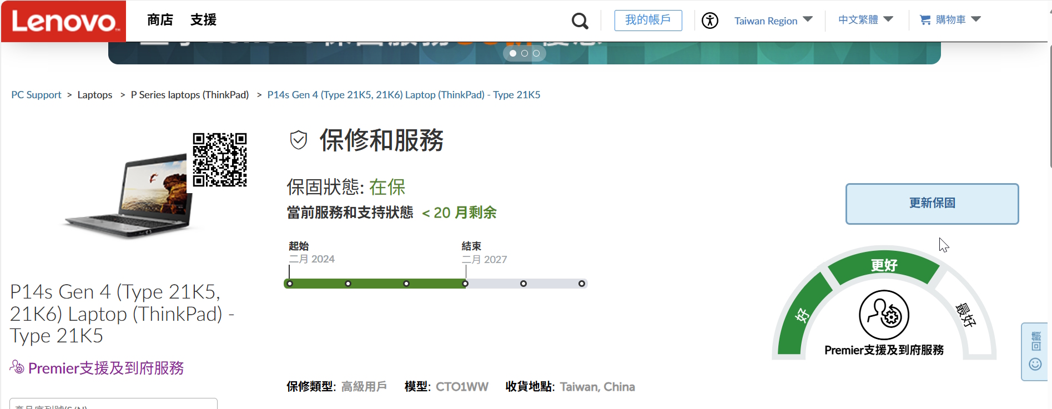This screenshot has height=409, width=1052.
Task: Click the 二月 2024 warranty start marker
Action: coord(290,284)
